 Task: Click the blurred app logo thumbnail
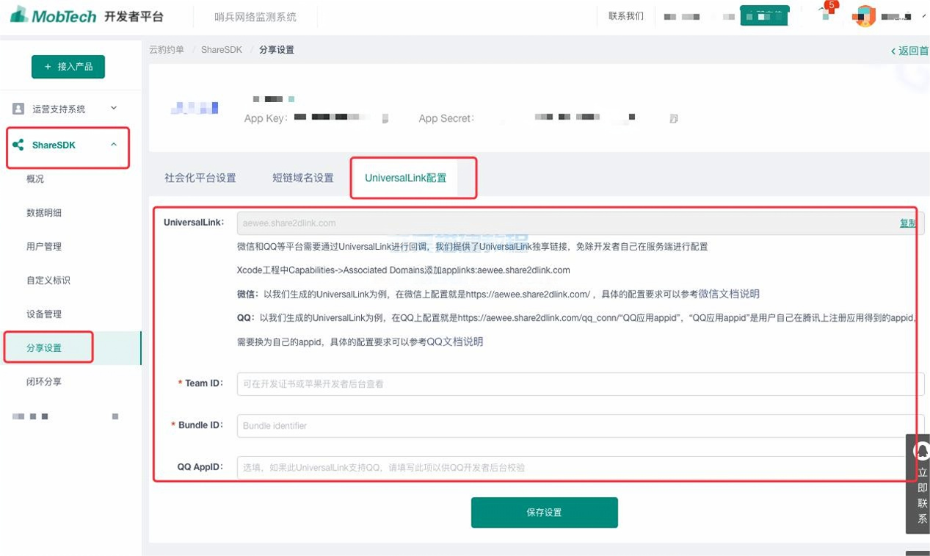coord(195,109)
